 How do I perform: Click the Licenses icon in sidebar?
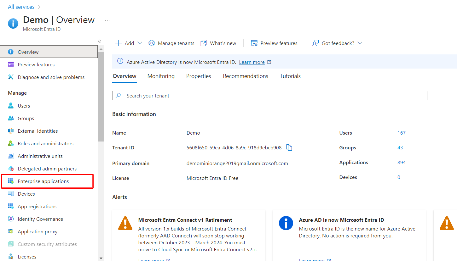click(11, 257)
